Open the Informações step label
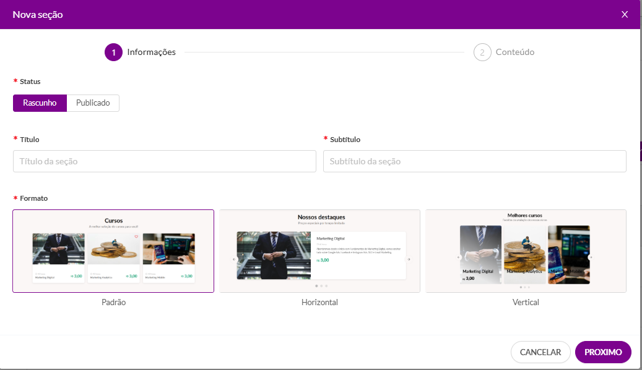 coord(151,53)
